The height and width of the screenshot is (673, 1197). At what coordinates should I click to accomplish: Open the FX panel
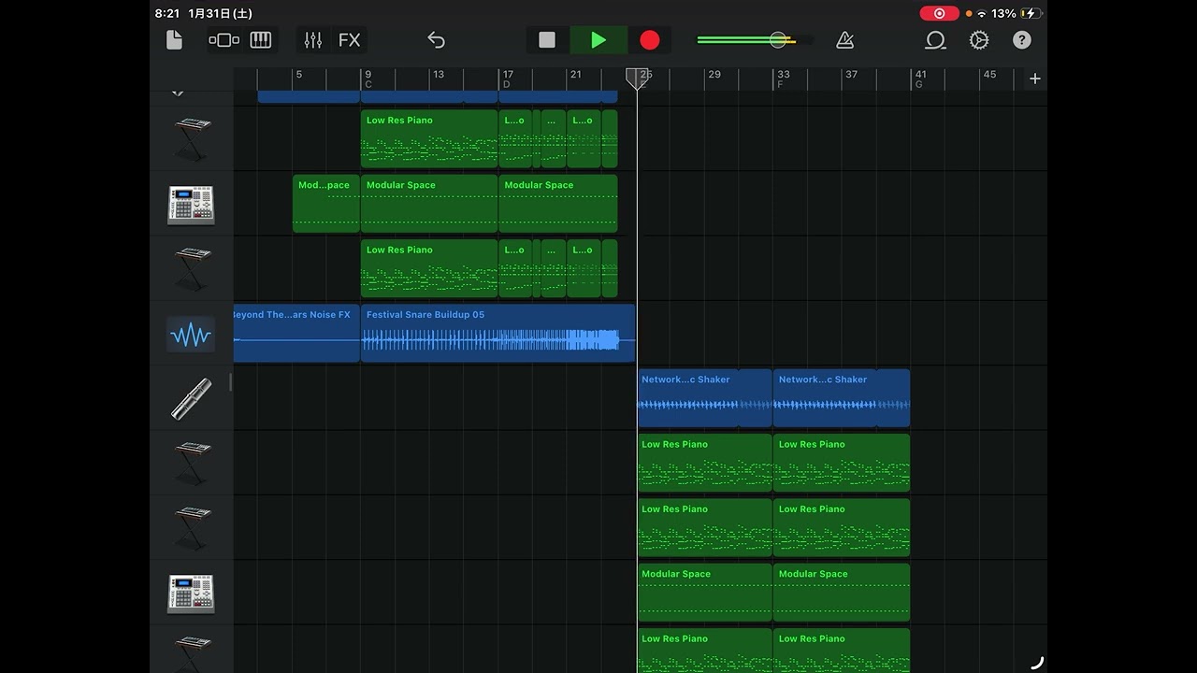(x=349, y=40)
